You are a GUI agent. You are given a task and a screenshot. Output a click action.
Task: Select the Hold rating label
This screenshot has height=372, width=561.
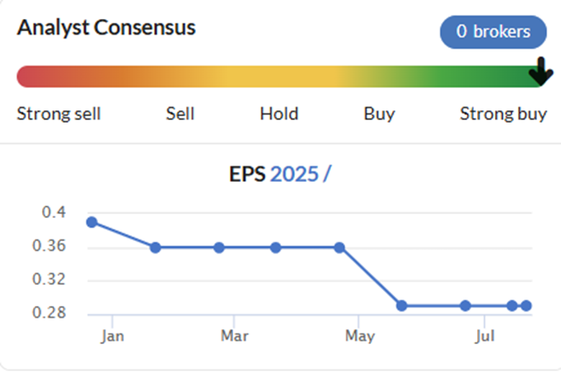[x=279, y=114]
